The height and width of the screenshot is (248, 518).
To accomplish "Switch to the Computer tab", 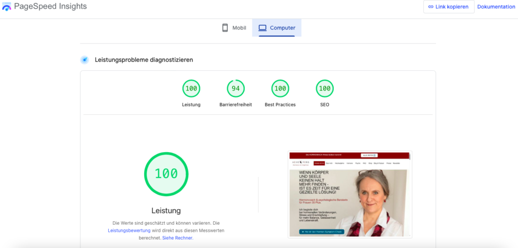I will pyautogui.click(x=277, y=28).
